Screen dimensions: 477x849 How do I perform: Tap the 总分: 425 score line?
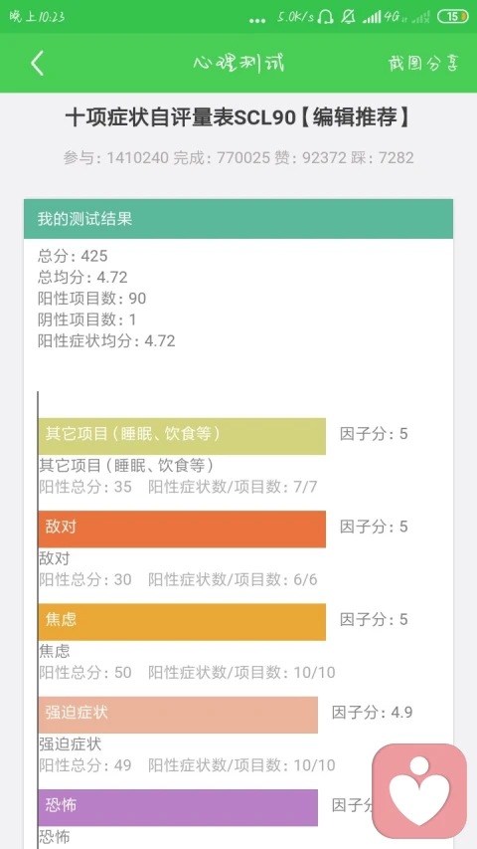click(x=73, y=256)
